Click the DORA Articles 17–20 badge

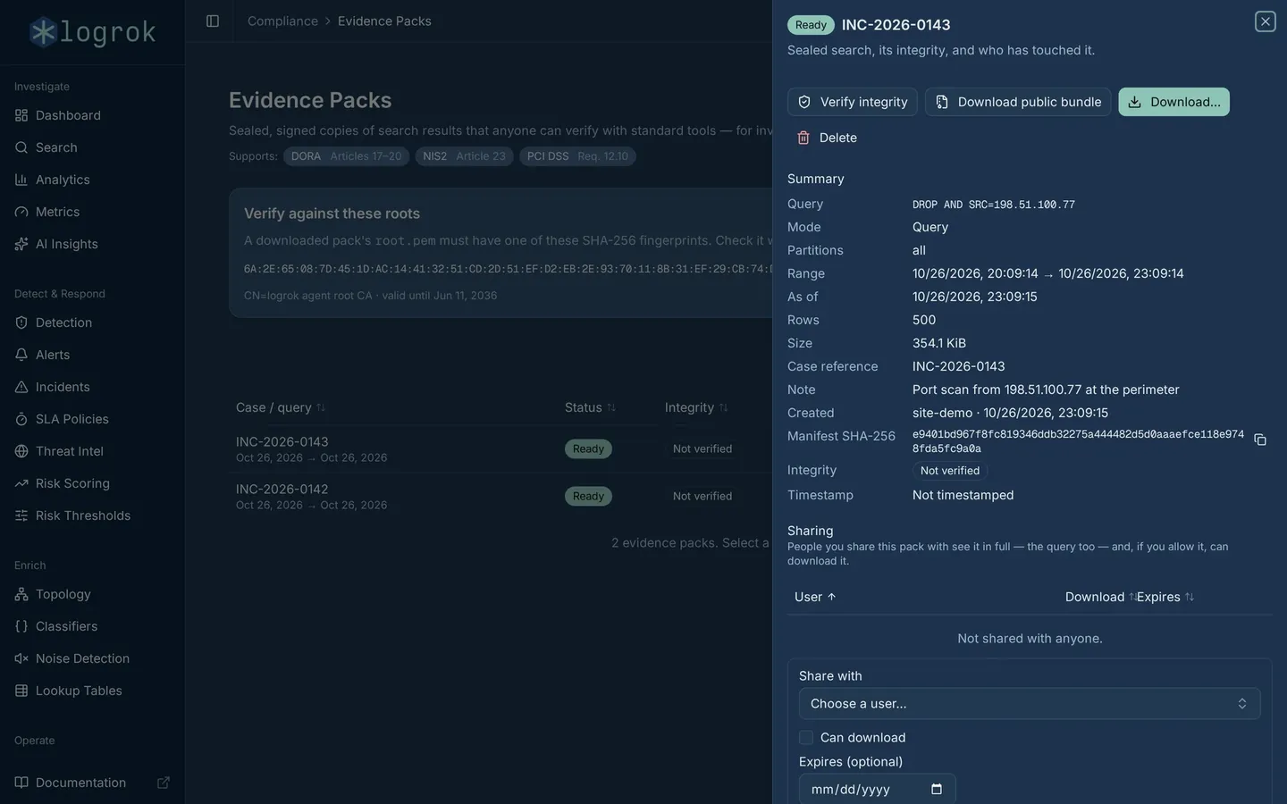pyautogui.click(x=347, y=156)
